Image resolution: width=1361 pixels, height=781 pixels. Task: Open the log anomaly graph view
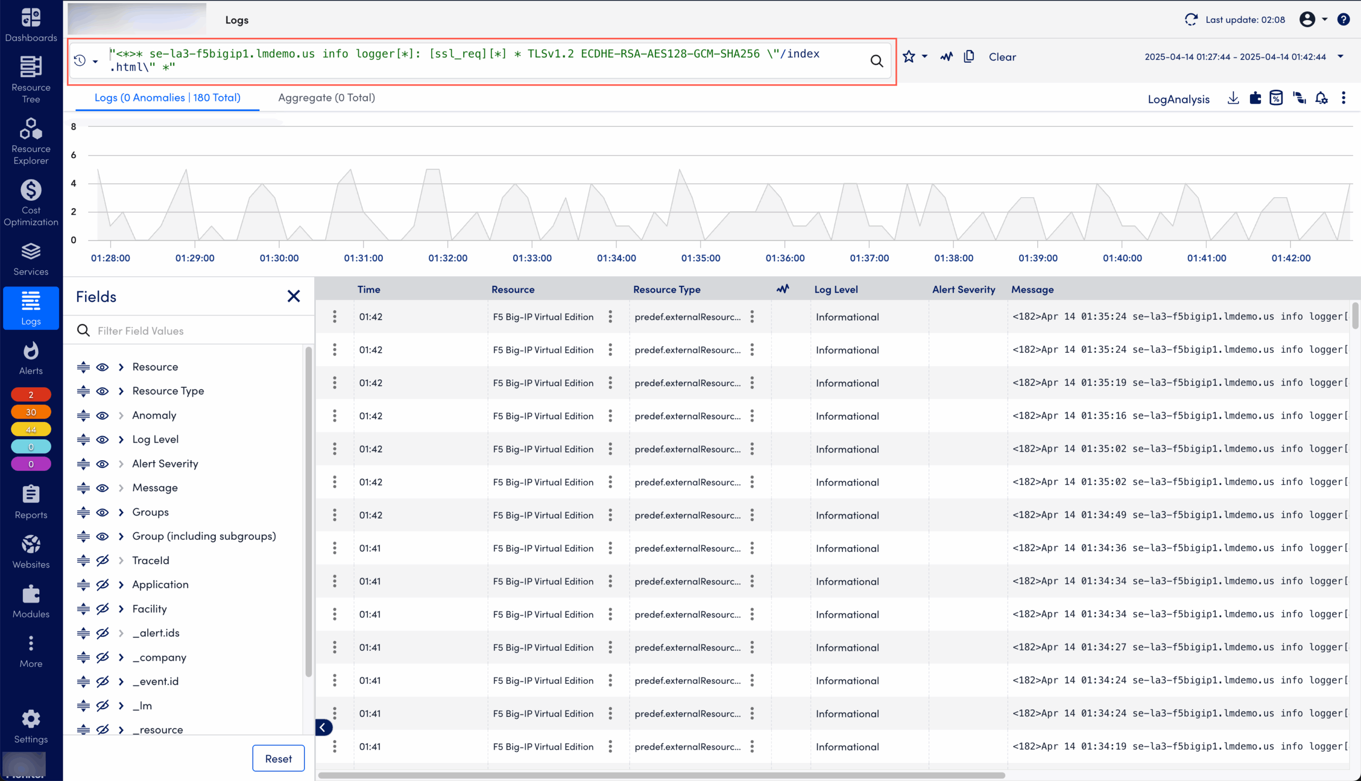tap(946, 56)
